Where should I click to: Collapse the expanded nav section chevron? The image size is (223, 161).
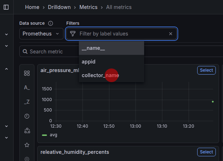(6, 69)
